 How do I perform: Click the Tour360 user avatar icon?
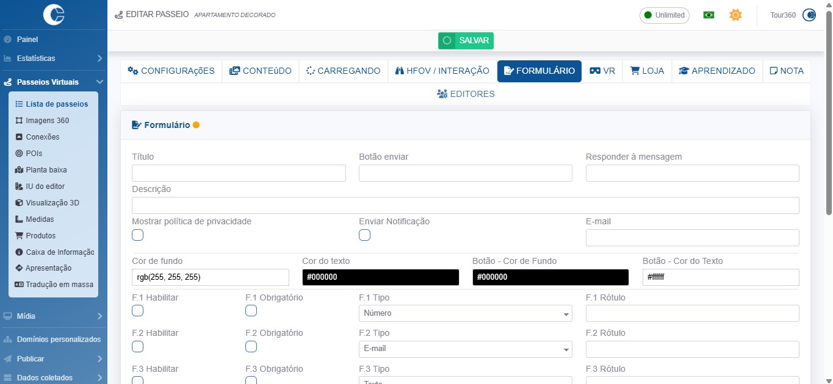(809, 15)
